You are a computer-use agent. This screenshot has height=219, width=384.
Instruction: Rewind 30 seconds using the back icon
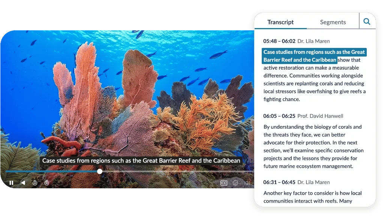(x=34, y=183)
